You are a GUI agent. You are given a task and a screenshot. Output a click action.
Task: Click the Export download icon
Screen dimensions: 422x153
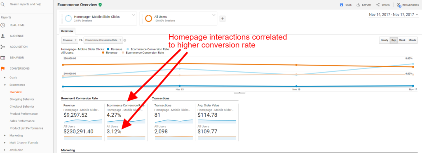358,5
